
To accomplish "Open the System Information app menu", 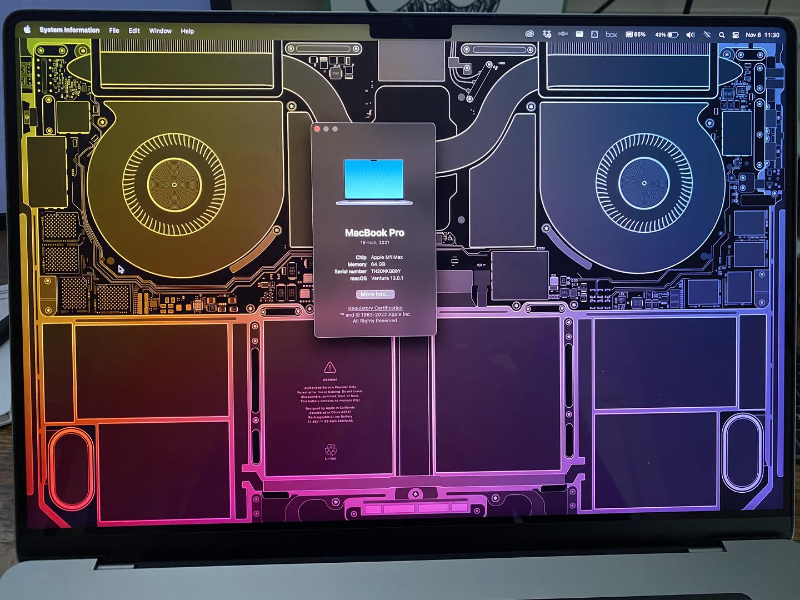I will click(x=69, y=30).
